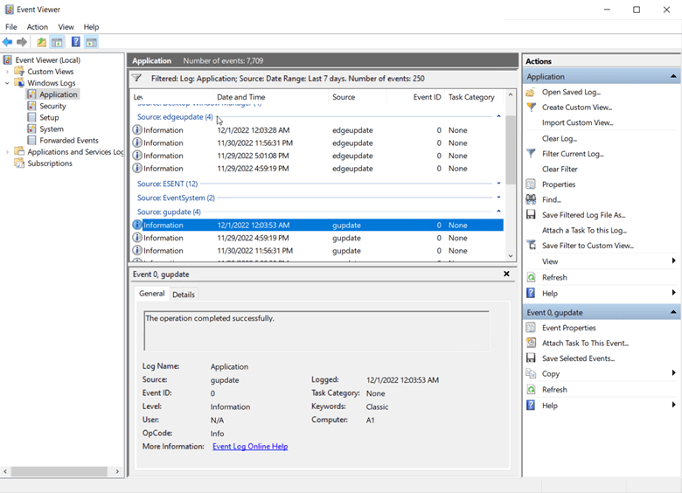The height and width of the screenshot is (493, 682).
Task: Click Clear Log... in the Actions pane
Action: 560,139
